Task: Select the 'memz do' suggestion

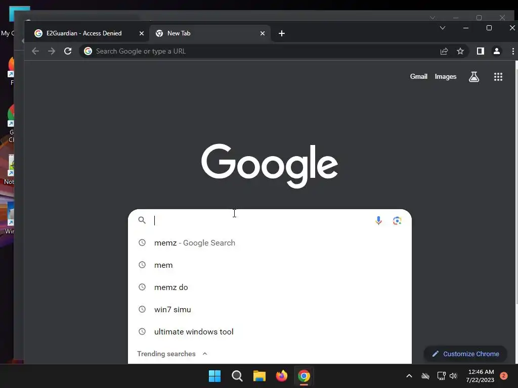Action: [x=270, y=287]
